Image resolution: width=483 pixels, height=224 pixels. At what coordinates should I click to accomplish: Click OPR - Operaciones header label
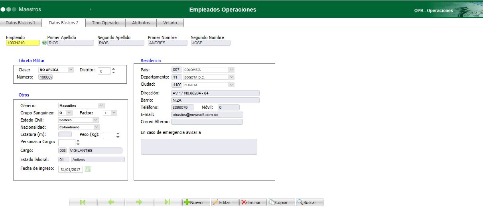pos(434,10)
